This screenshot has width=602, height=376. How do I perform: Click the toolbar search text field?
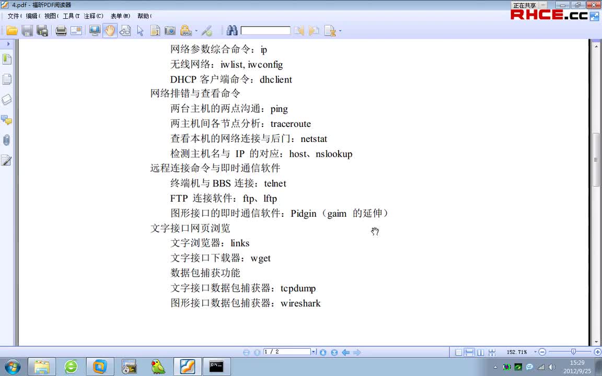265,30
